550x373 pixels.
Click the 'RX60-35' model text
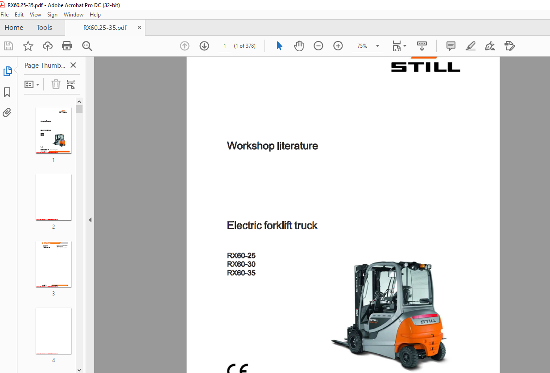point(241,273)
